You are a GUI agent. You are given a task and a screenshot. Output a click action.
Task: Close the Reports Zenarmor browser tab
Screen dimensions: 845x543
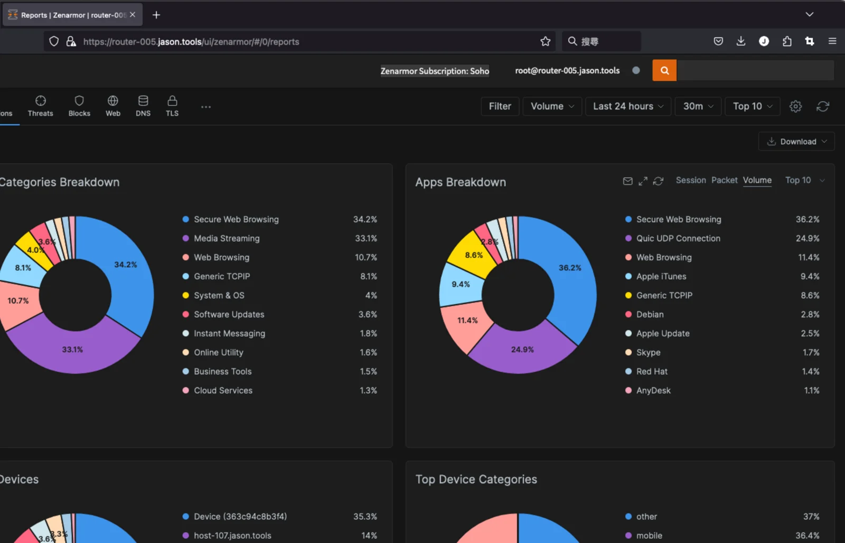pyautogui.click(x=133, y=15)
